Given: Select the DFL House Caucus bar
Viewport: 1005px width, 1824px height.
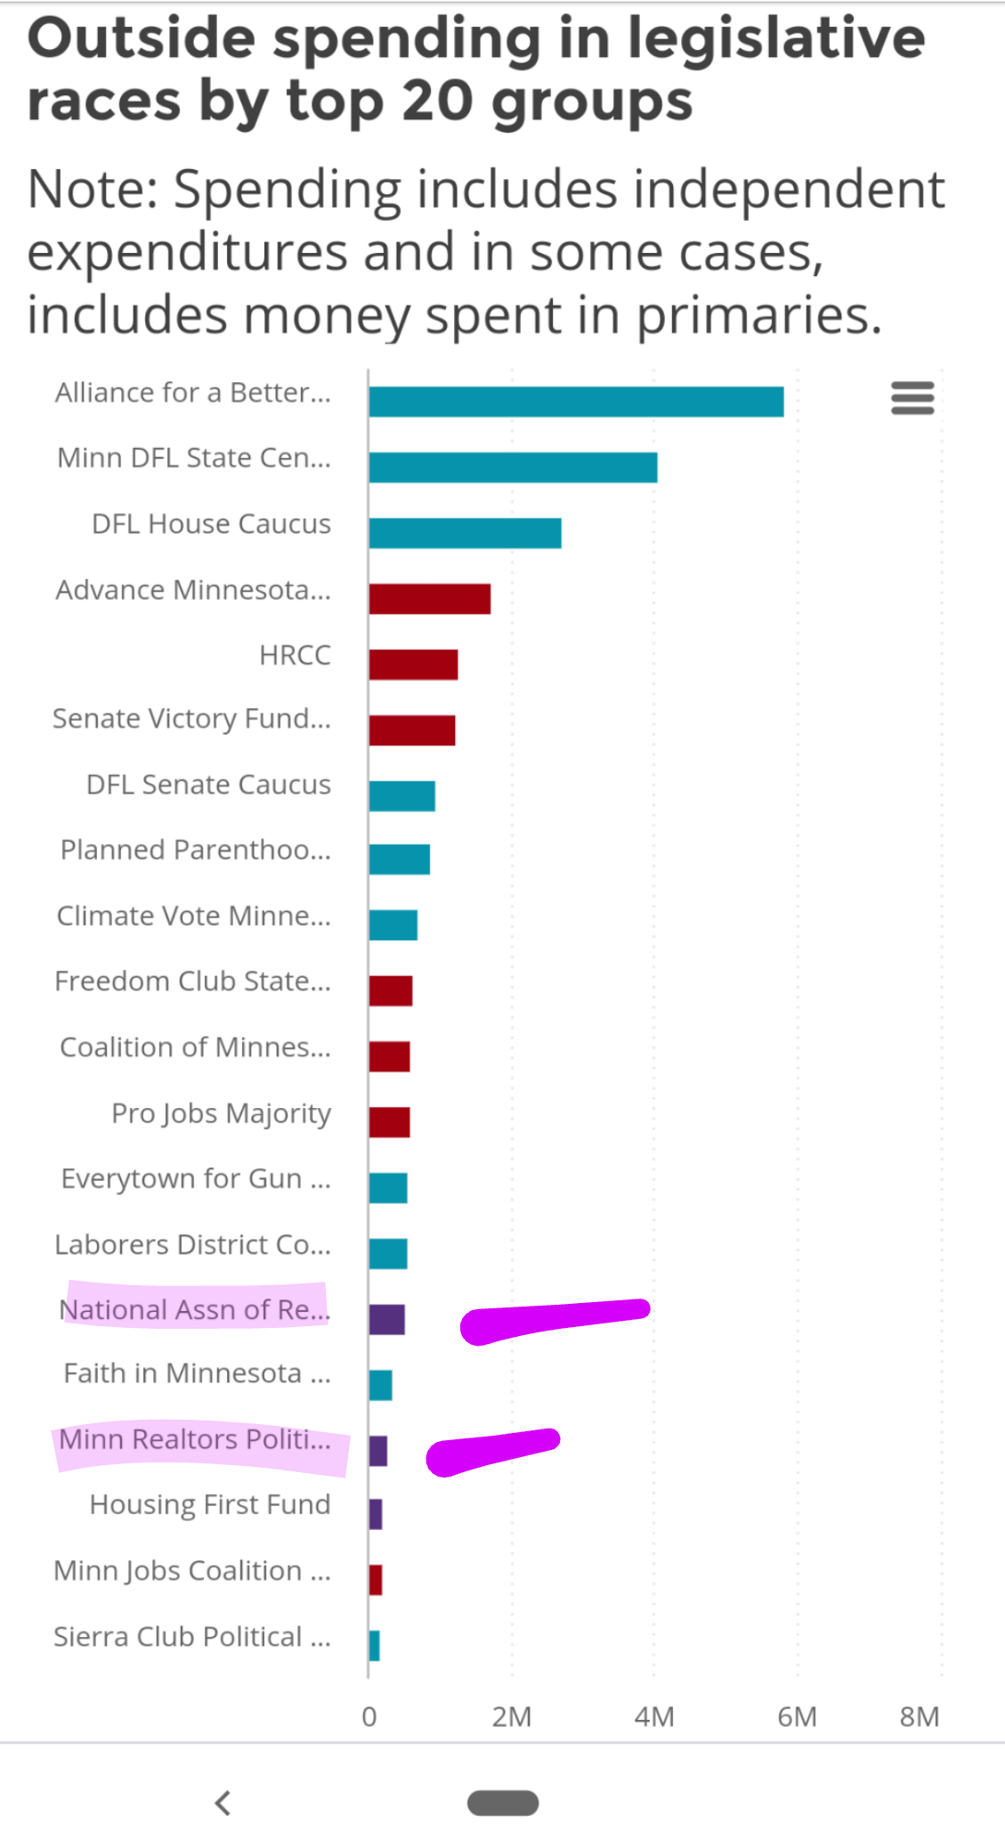Looking at the screenshot, I should click(465, 533).
